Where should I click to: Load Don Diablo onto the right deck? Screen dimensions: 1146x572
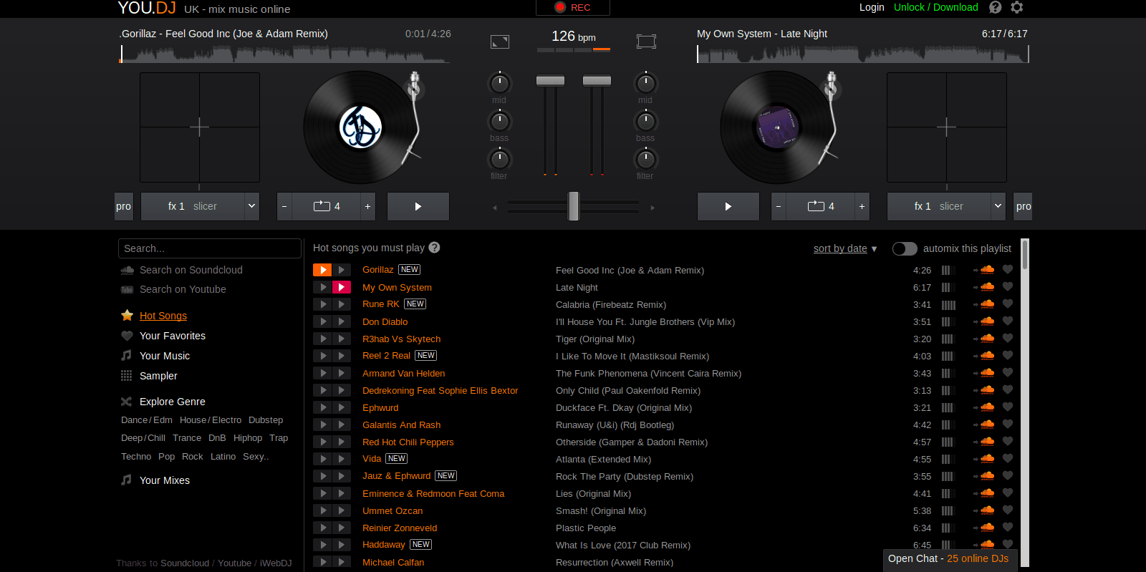(x=342, y=321)
